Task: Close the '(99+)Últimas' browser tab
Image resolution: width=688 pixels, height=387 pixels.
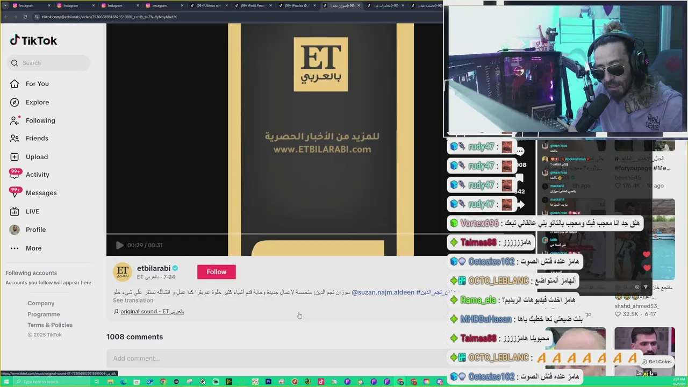Action: [226, 5]
